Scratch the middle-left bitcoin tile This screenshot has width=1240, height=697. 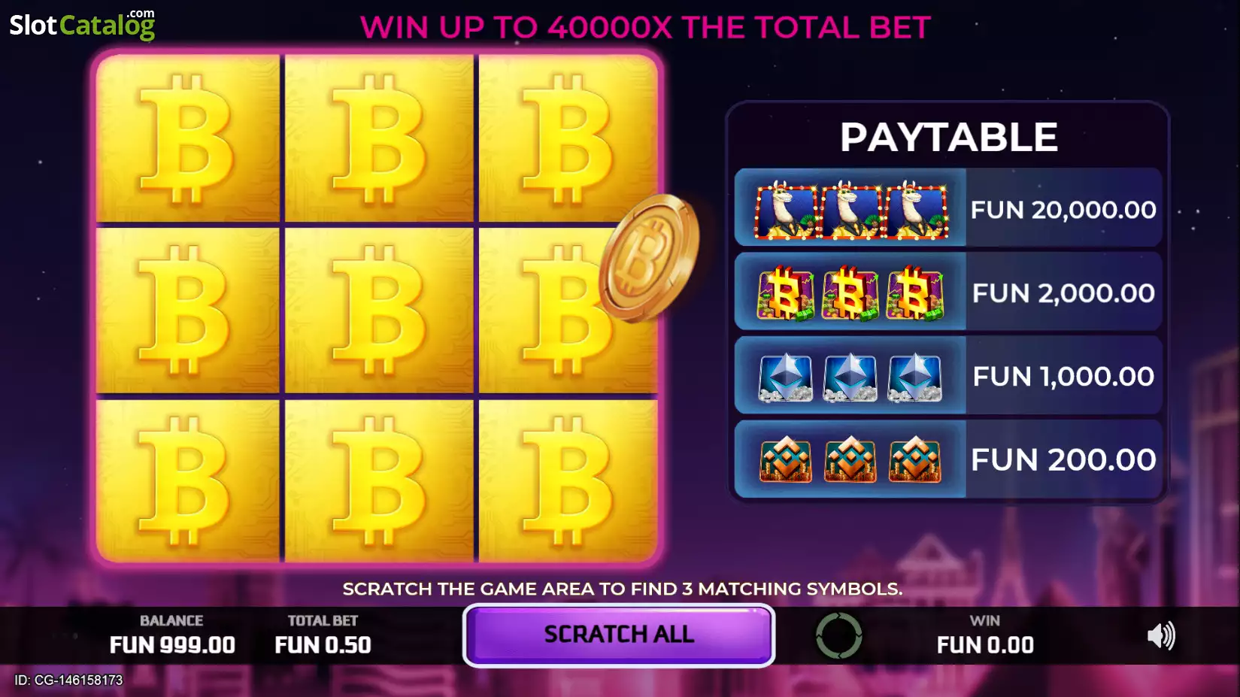(x=188, y=310)
